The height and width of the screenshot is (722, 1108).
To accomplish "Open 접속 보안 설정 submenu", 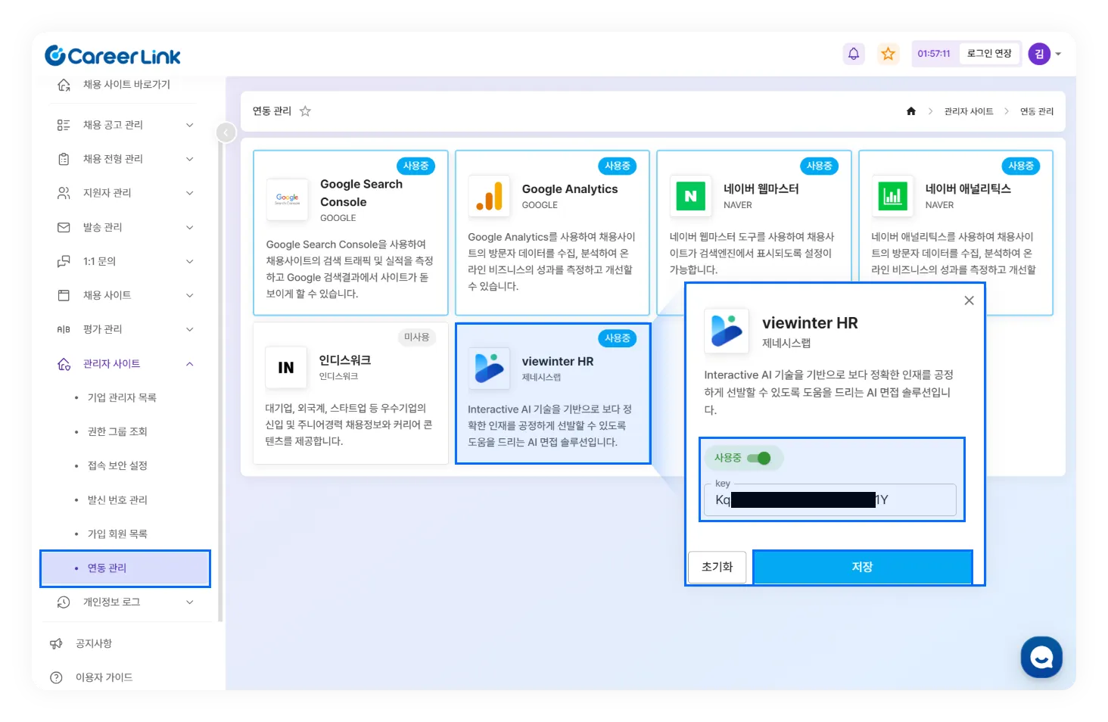I will pos(117,466).
